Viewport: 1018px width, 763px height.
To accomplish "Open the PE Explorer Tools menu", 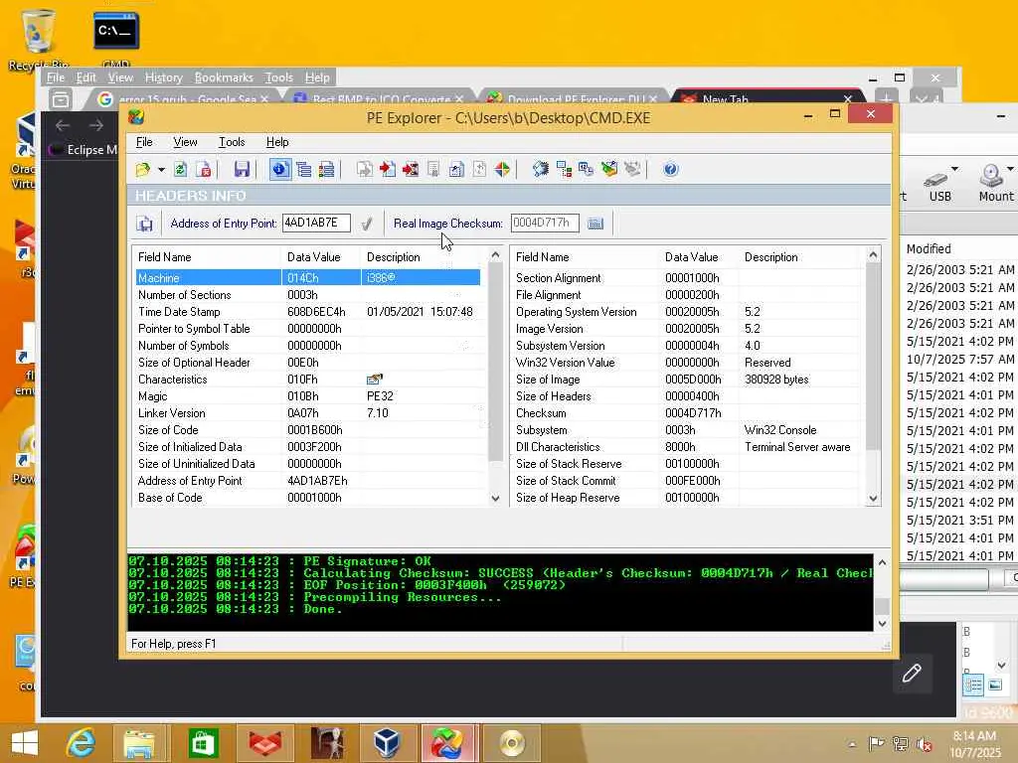I will pos(232,142).
